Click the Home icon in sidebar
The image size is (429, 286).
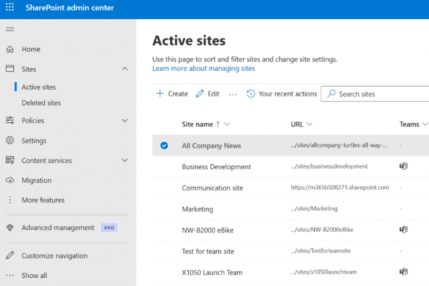coord(10,50)
